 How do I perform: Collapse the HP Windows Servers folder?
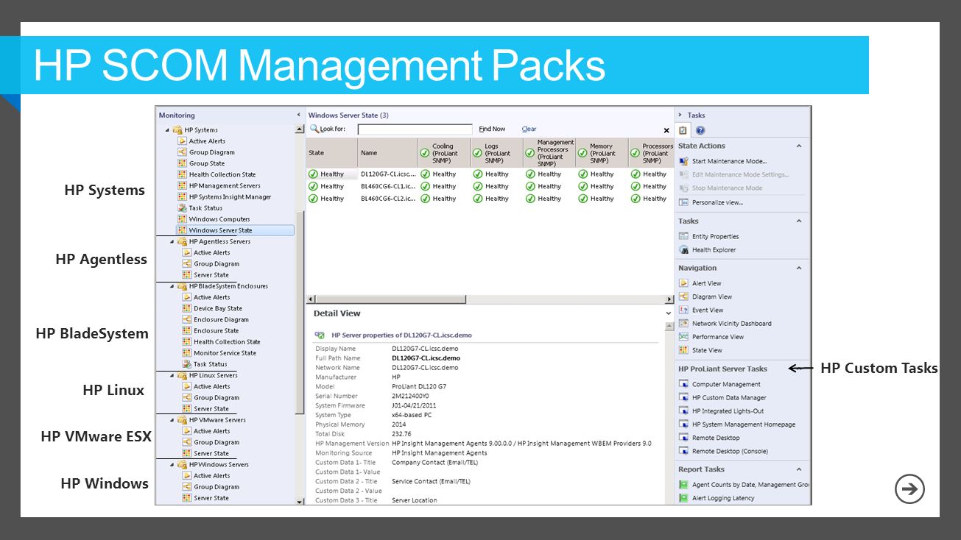tap(172, 464)
